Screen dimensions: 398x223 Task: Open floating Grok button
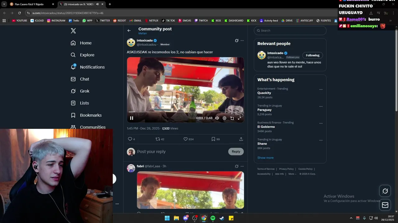pos(385,191)
